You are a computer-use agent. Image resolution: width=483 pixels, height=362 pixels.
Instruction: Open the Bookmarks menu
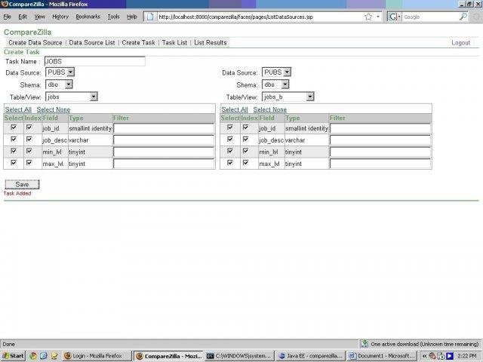coord(88,17)
